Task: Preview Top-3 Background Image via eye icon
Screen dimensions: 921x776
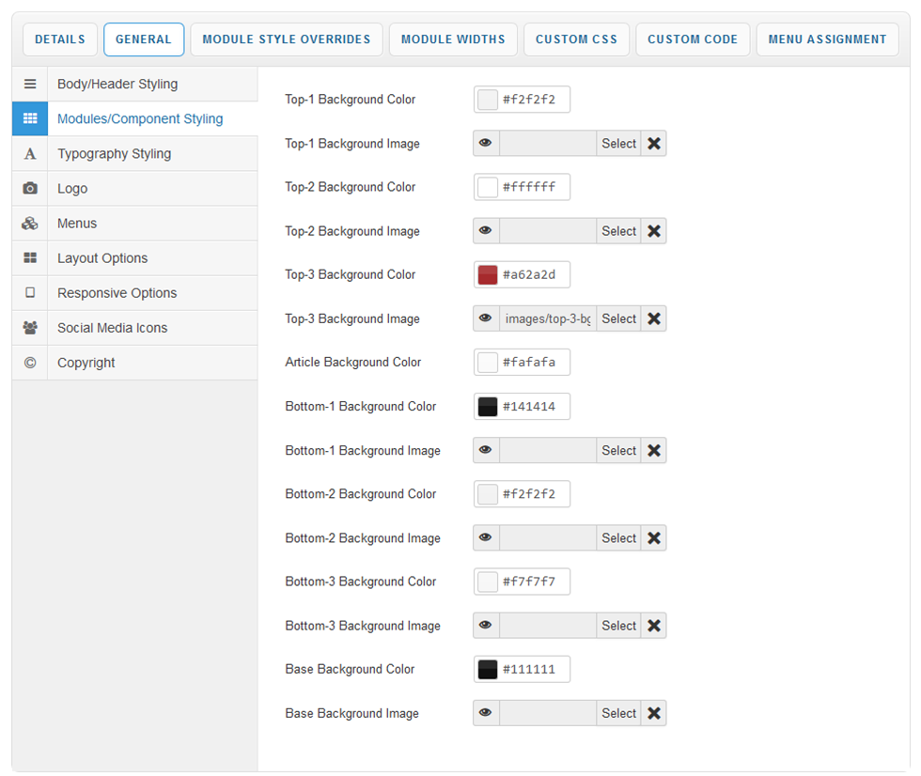Action: pyautogui.click(x=486, y=318)
